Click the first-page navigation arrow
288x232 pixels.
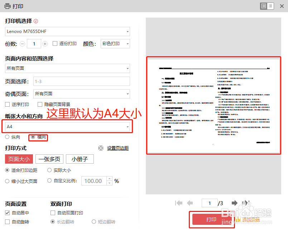pyautogui.click(x=178, y=203)
